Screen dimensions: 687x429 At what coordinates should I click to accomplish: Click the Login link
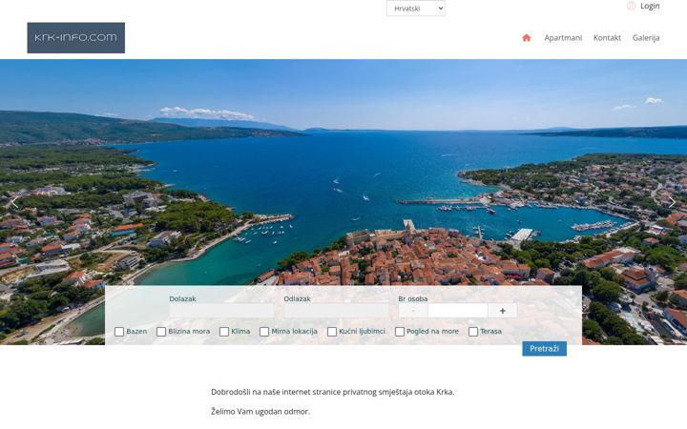tap(650, 6)
